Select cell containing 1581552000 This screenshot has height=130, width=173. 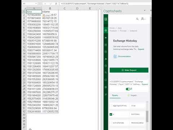tap(34, 79)
